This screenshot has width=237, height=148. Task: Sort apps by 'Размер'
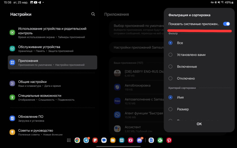171,109
